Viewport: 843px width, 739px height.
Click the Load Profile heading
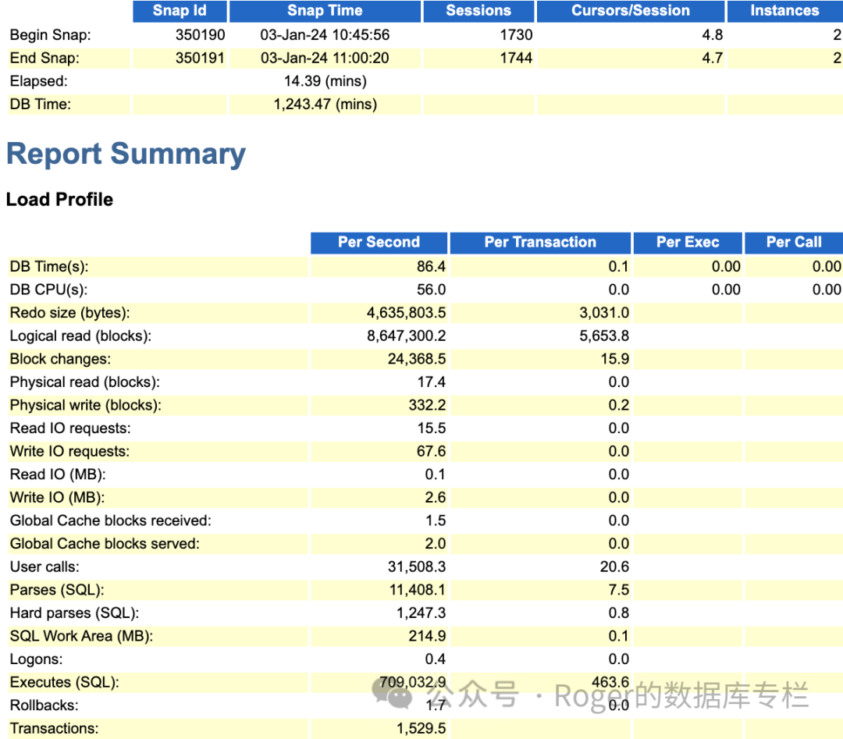point(59,200)
